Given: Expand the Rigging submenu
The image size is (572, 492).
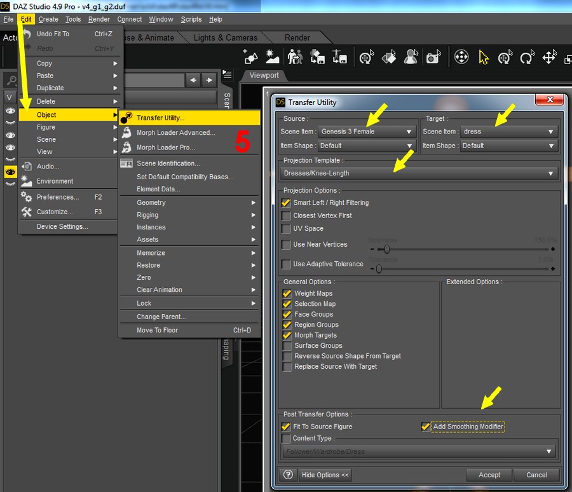Looking at the screenshot, I should 189,215.
